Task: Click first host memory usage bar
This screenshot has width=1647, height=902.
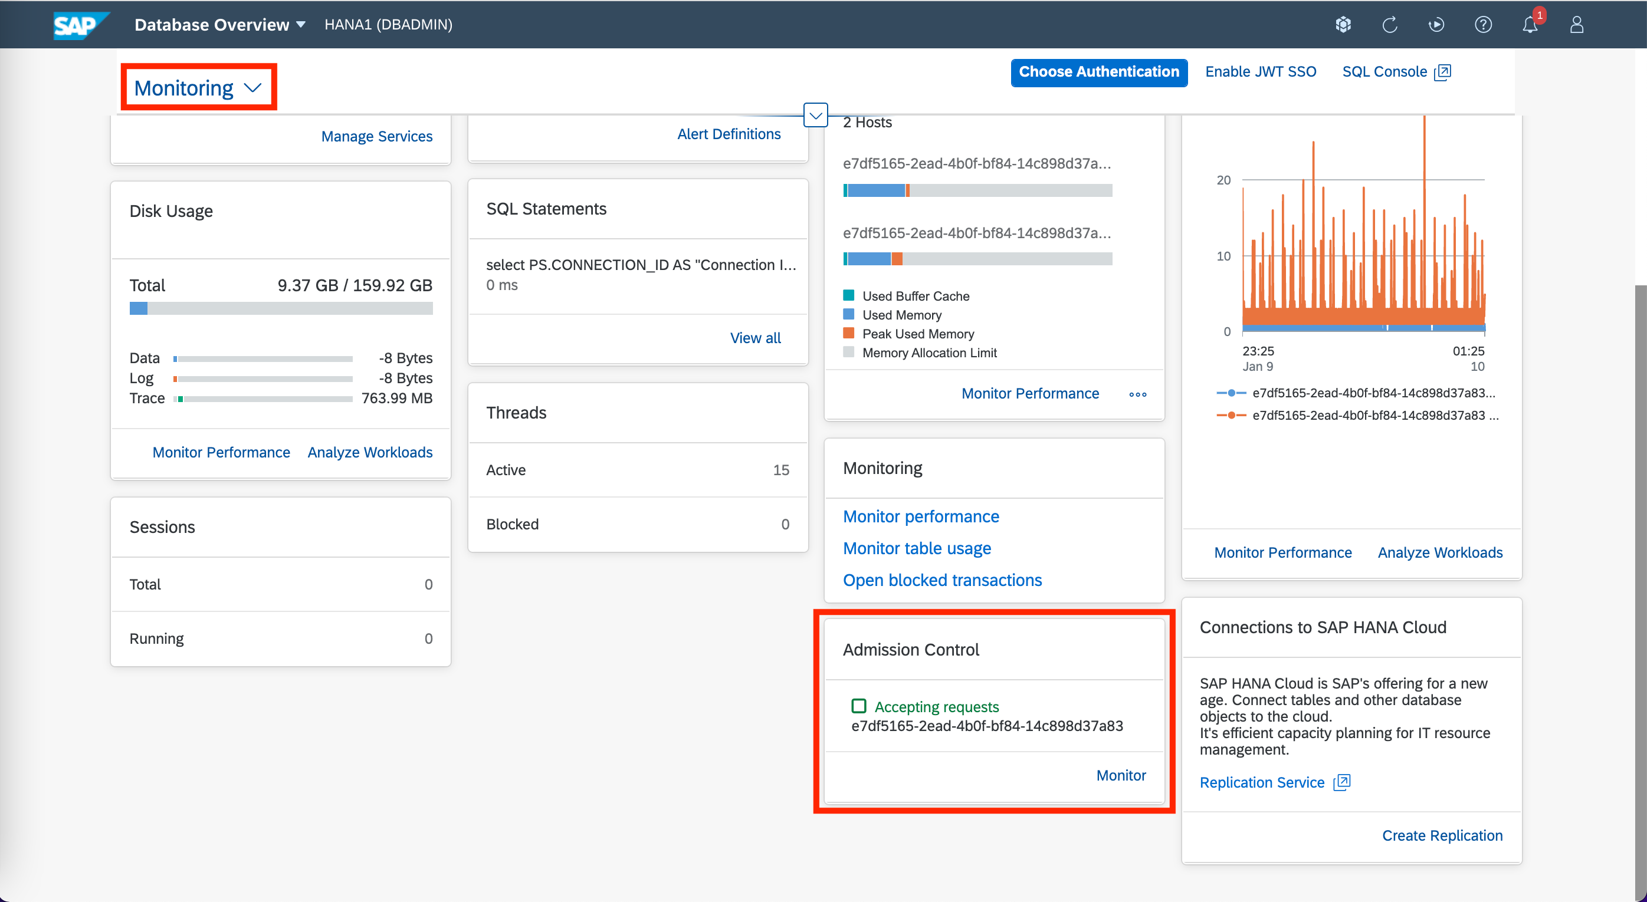Action: 977,190
